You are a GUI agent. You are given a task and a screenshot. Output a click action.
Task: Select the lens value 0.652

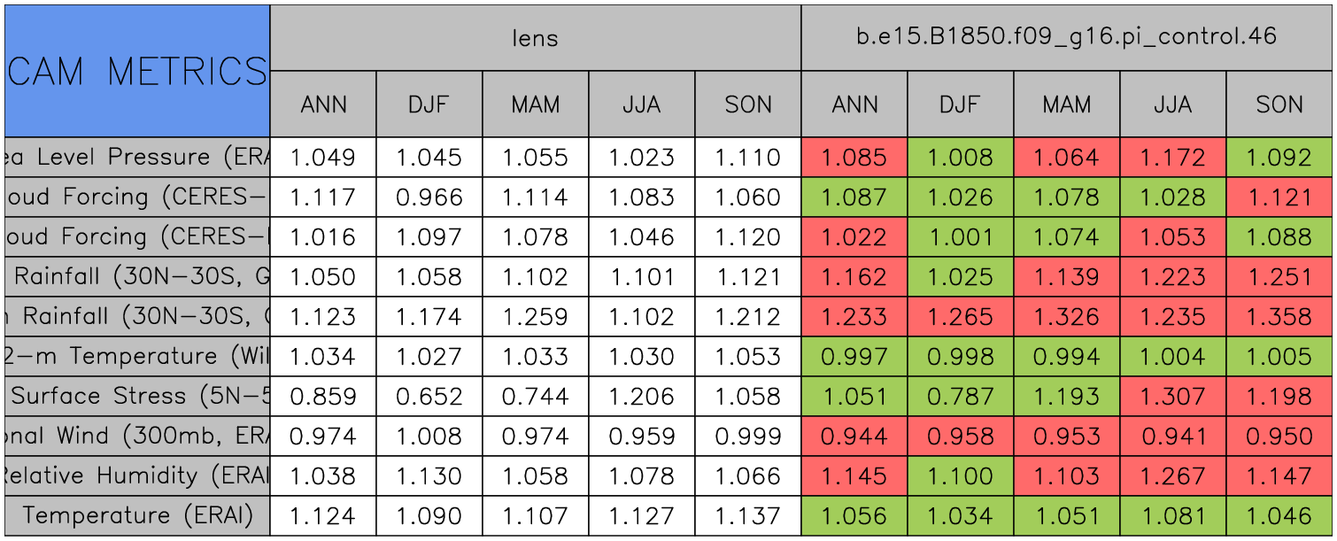point(429,396)
